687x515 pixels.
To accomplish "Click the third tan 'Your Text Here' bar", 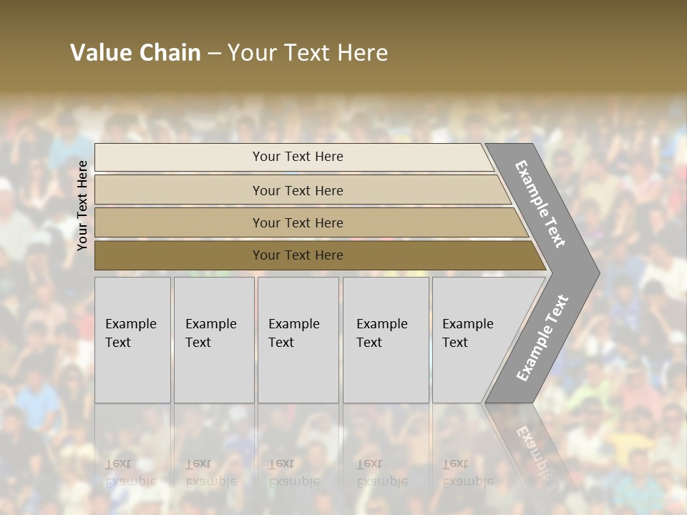I will coord(297,222).
